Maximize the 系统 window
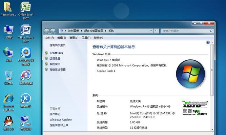226x135 pixels. pyautogui.click(x=201, y=23)
